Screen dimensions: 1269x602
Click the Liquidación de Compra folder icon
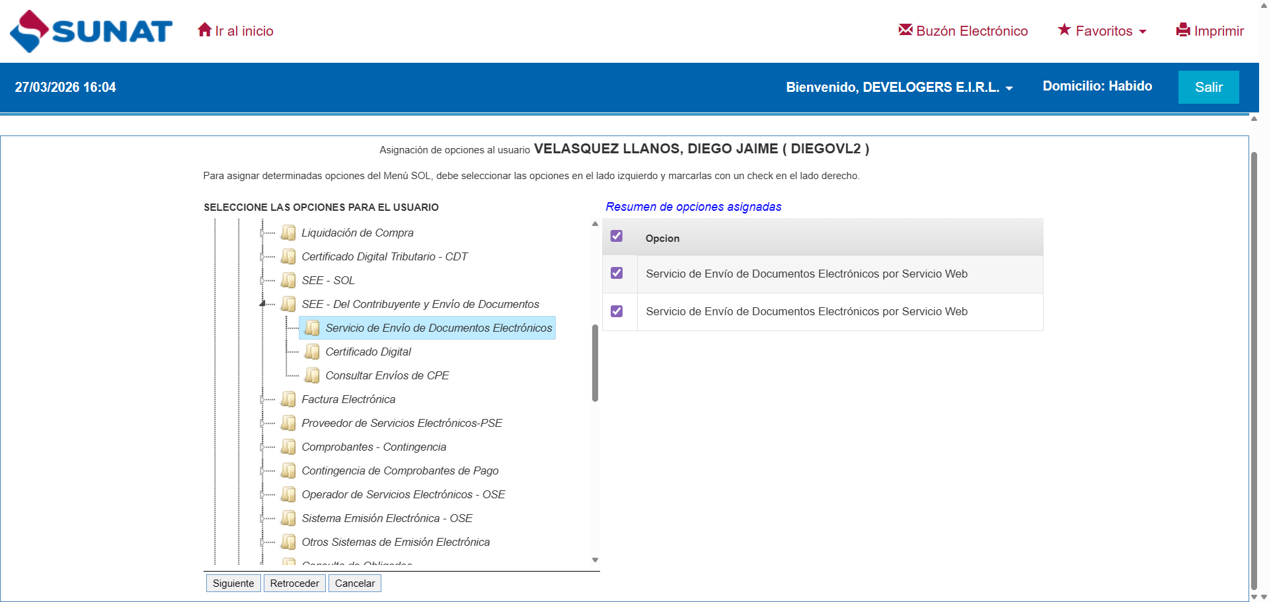[288, 233]
